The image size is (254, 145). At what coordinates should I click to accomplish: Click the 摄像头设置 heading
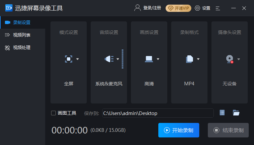[x=230, y=32]
